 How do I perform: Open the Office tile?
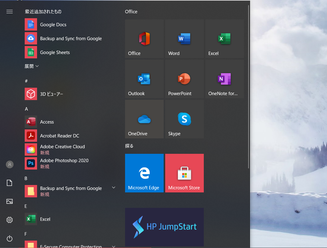pos(144,39)
